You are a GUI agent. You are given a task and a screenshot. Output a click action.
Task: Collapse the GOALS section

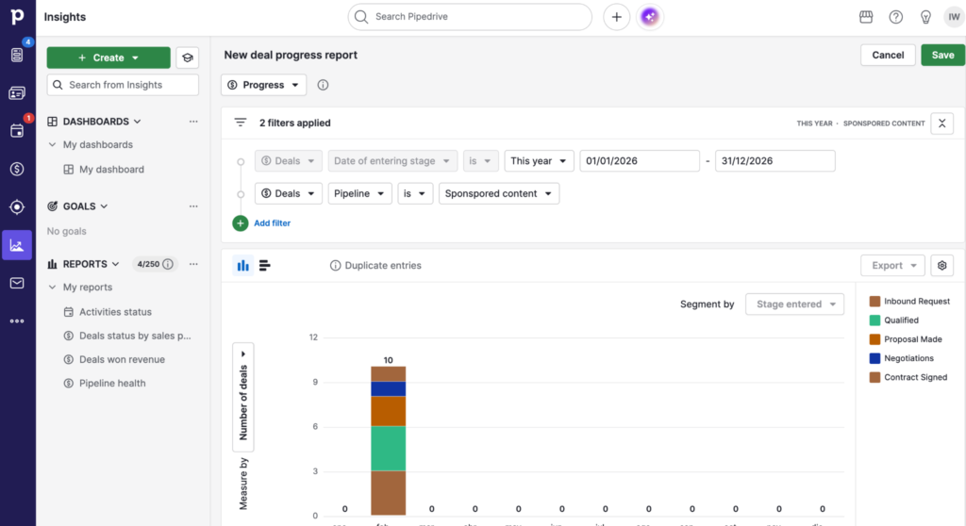point(104,206)
